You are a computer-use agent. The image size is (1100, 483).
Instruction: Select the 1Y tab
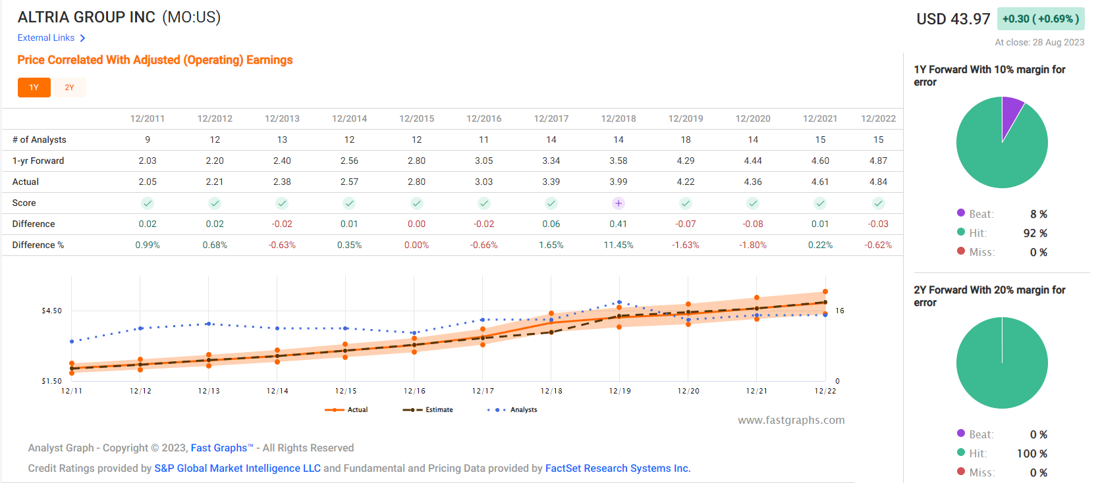34,88
